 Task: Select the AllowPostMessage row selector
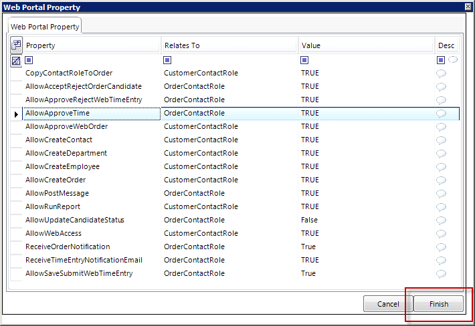[x=17, y=193]
